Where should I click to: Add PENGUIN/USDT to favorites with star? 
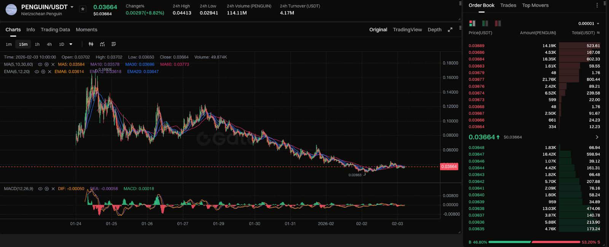coord(83,9)
